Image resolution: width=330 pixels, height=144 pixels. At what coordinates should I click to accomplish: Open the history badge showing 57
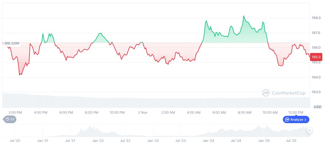10,119
